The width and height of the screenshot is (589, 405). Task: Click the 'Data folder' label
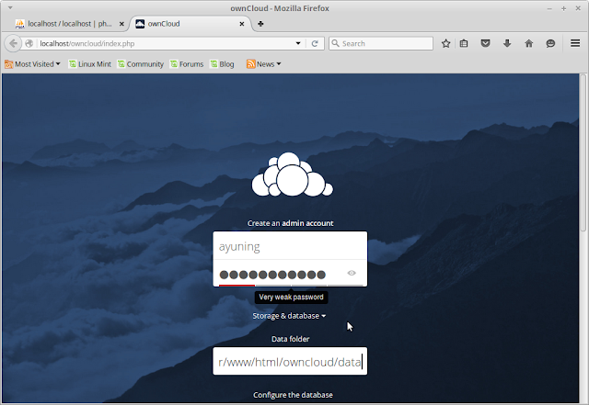point(290,339)
